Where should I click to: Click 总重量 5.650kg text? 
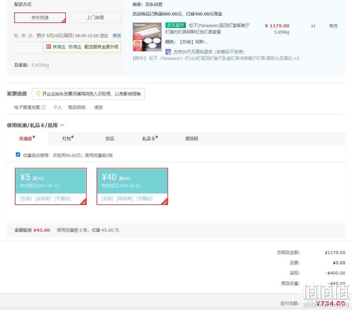coord(31,65)
